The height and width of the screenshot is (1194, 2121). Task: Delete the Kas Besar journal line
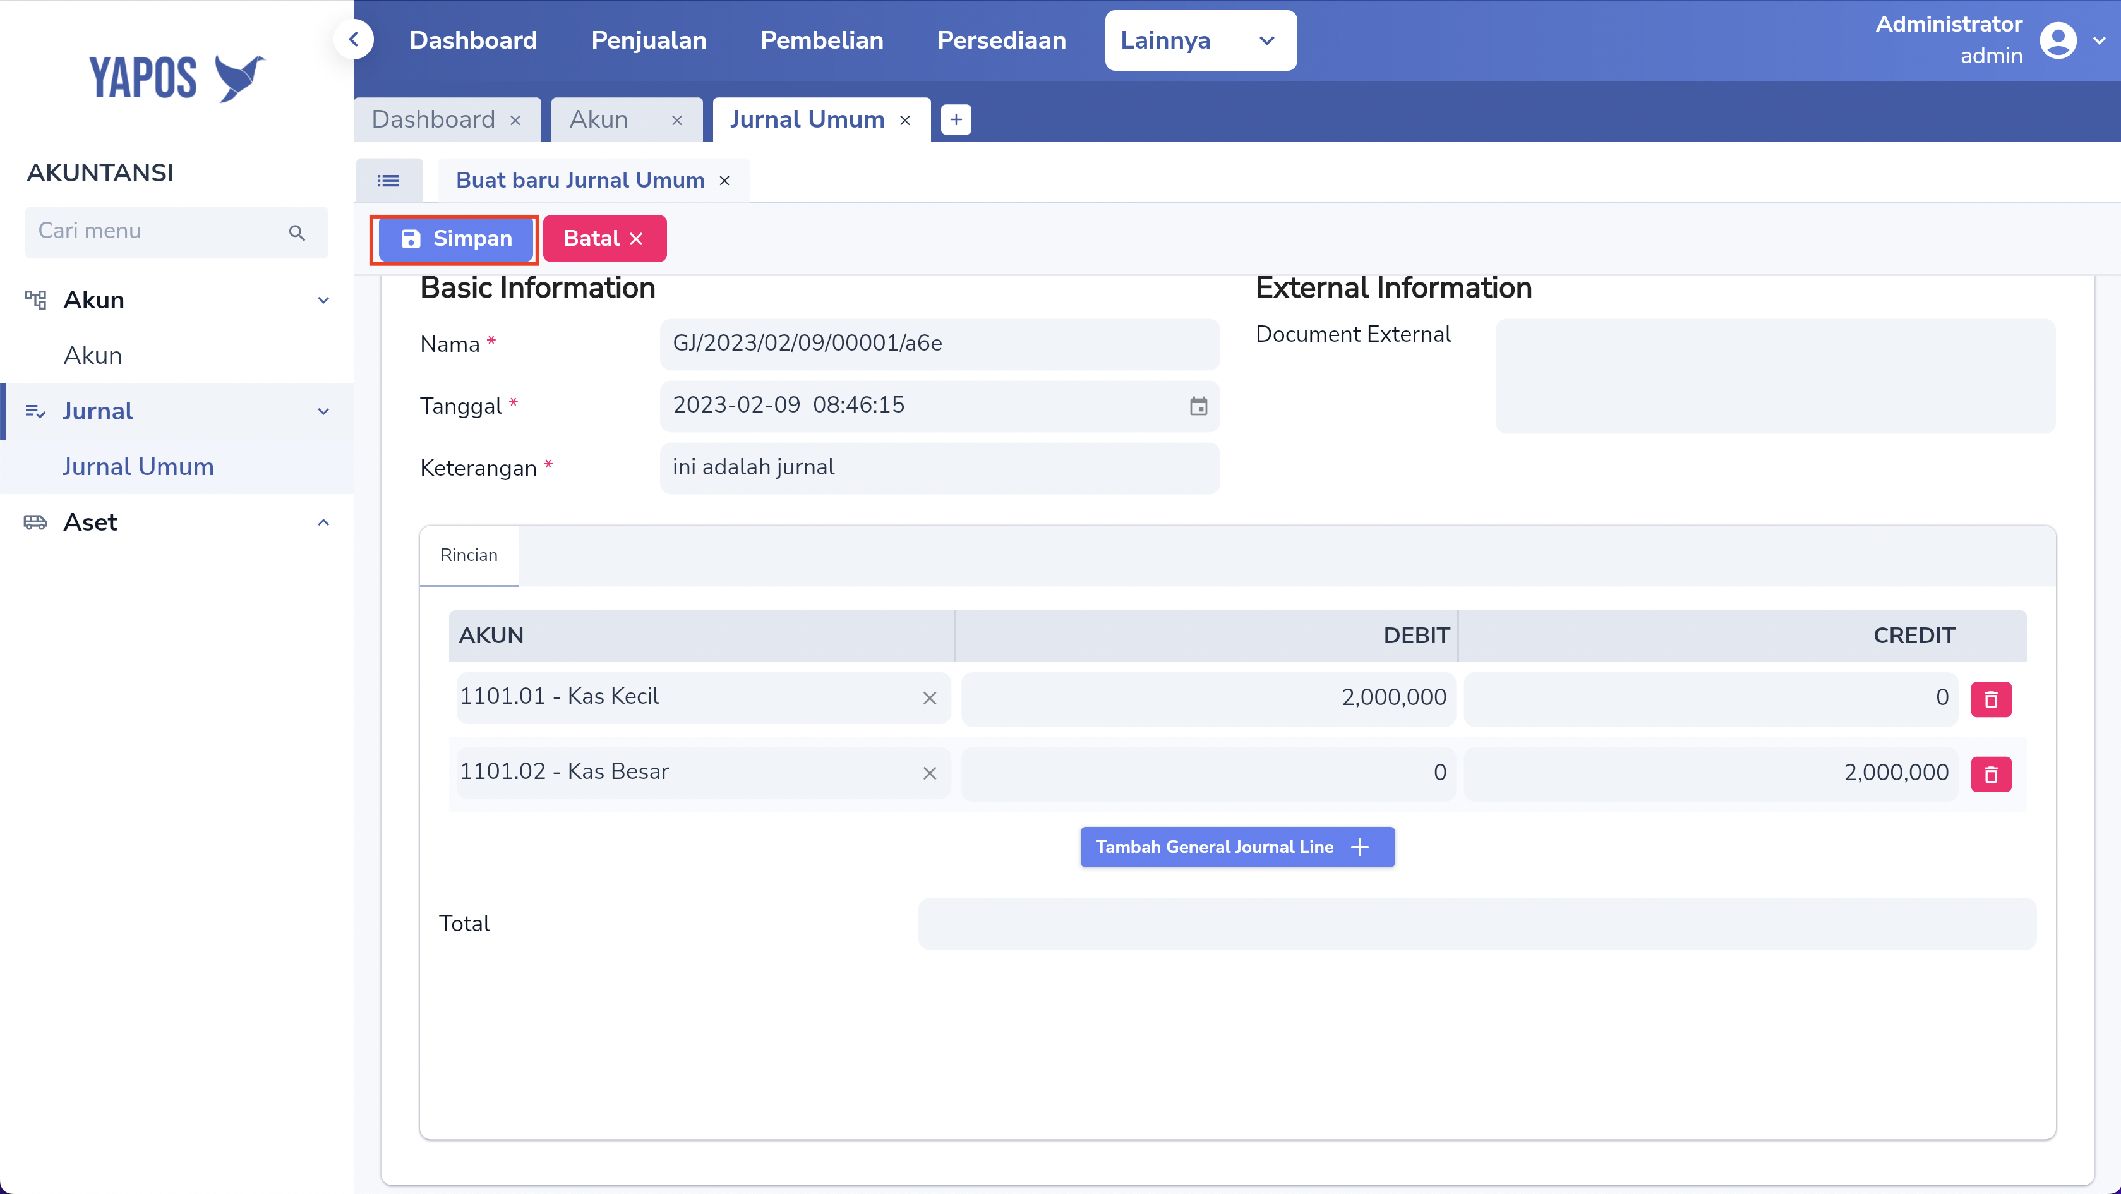click(1991, 774)
